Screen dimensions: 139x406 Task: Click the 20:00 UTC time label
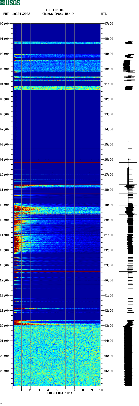(109, 220)
